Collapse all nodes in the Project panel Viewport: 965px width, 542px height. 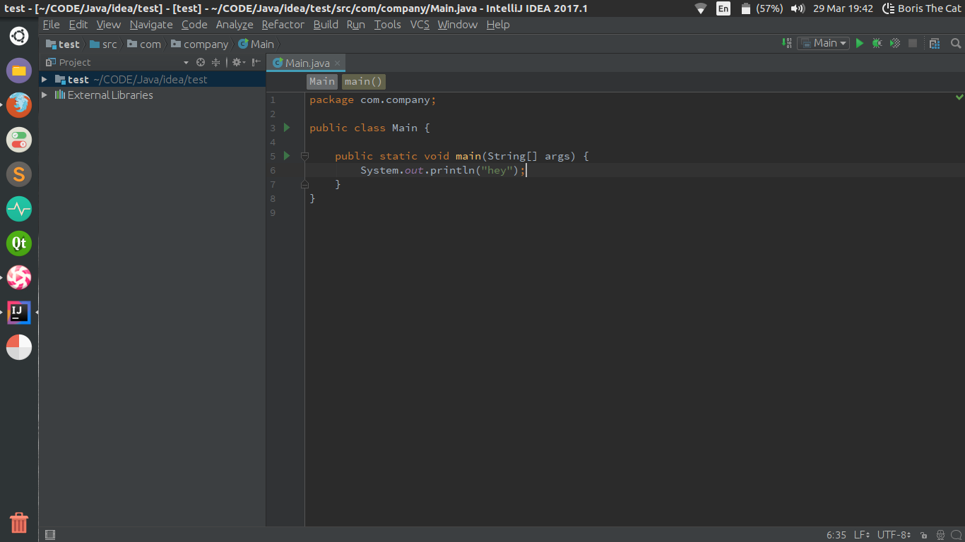216,62
